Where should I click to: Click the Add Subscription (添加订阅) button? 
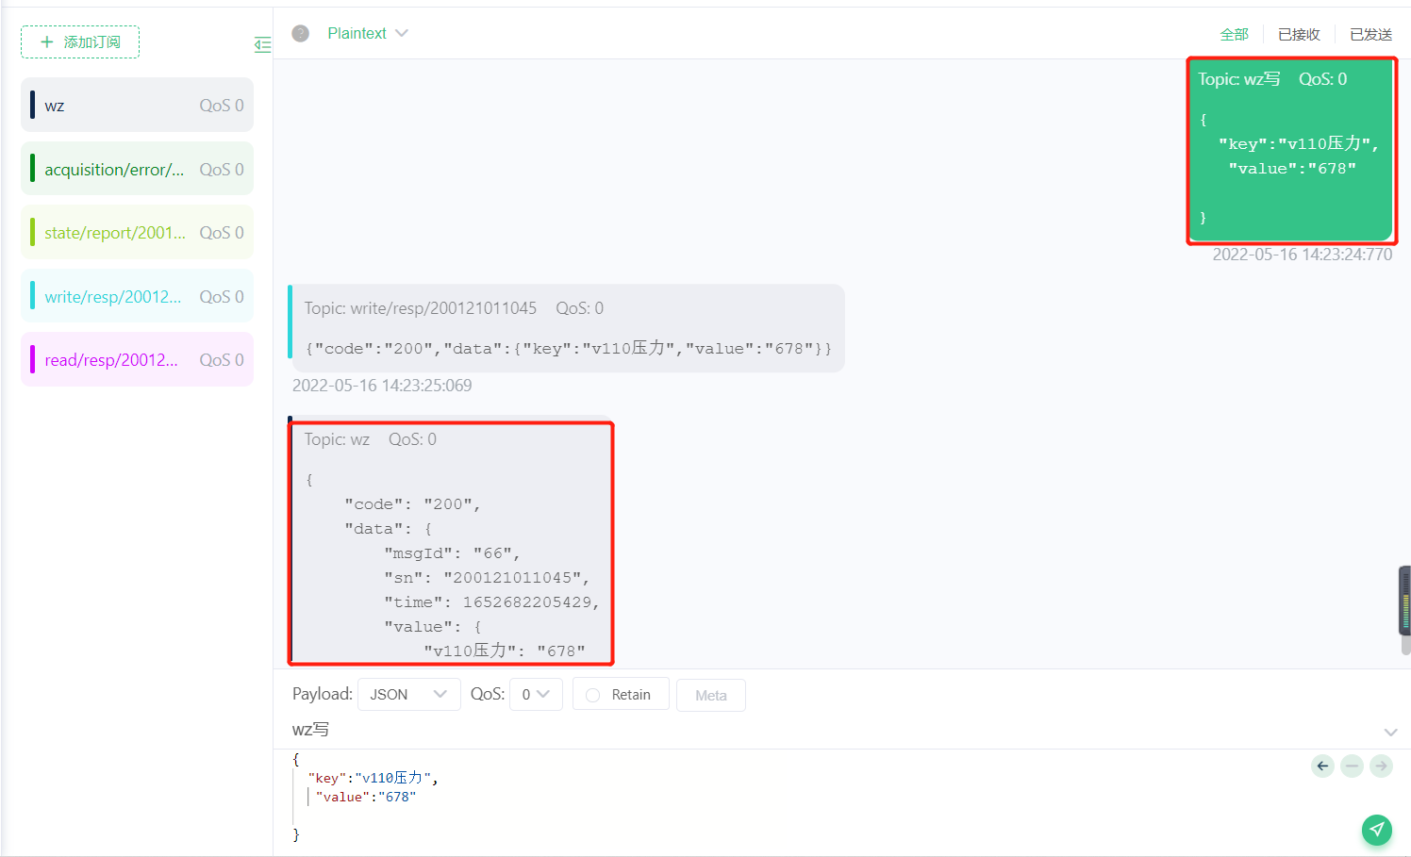click(80, 41)
